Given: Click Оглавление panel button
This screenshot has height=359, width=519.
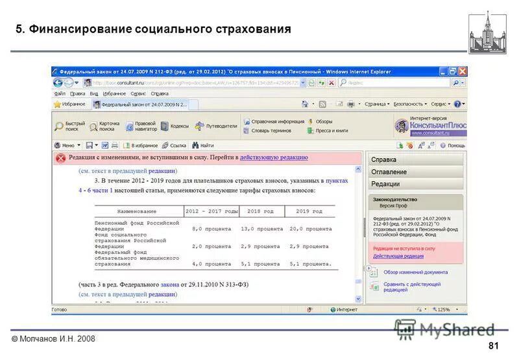Looking at the screenshot, I should pos(416,172).
